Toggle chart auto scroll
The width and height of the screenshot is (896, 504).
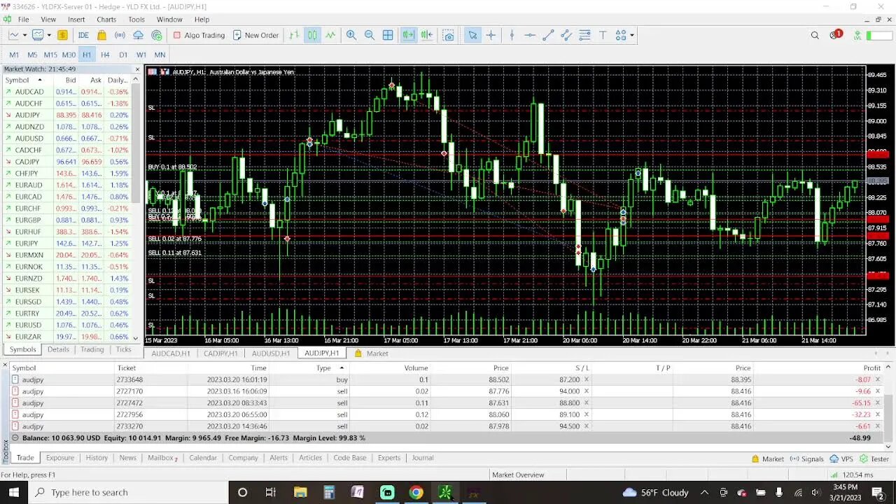click(x=408, y=35)
